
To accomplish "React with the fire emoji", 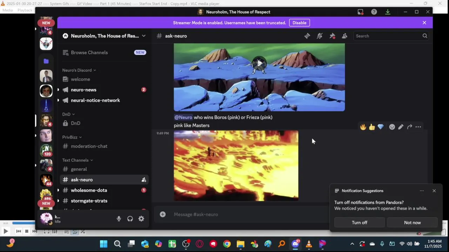I will (363, 127).
